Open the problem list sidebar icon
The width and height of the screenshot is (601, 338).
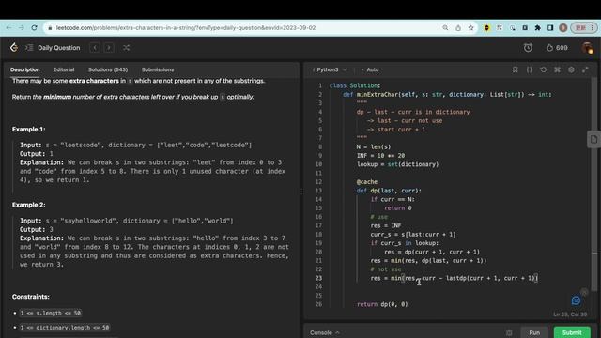[x=29, y=48]
